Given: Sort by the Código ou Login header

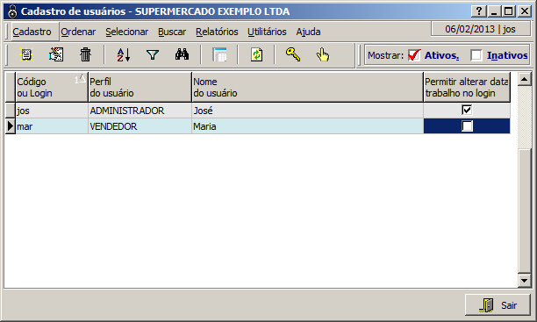Looking at the screenshot, I should click(x=52, y=87).
